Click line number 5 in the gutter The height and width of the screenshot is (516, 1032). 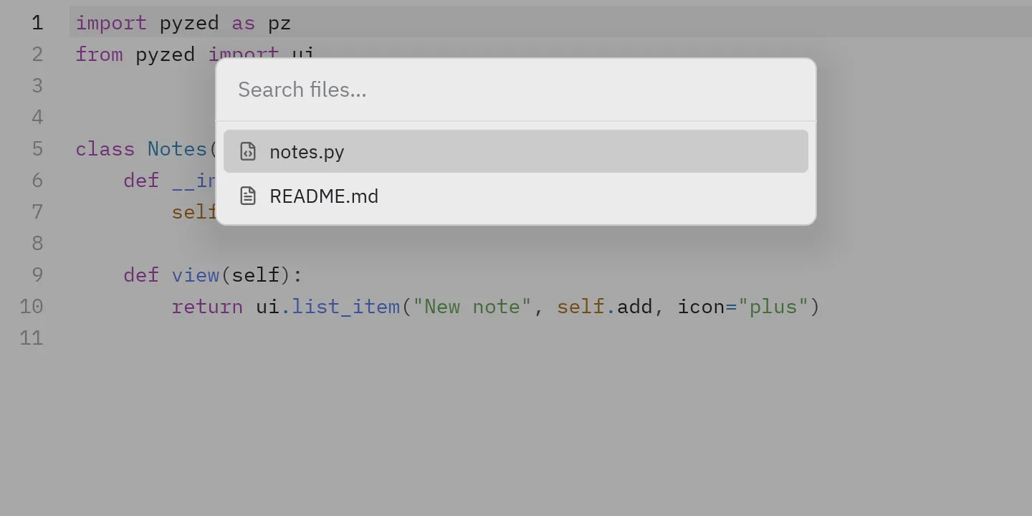[x=37, y=149]
